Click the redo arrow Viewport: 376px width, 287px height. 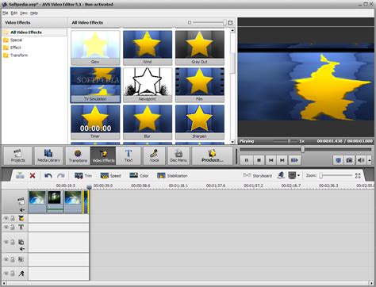pyautogui.click(x=61, y=175)
